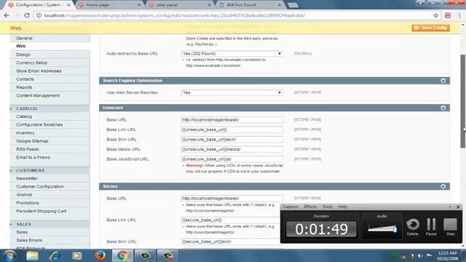Switch to the solar panel browser tab
Screen dimensions: 466x262
point(179,5)
